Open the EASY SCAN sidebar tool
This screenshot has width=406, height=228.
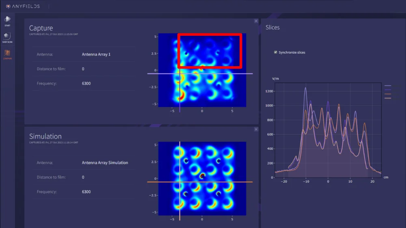click(x=7, y=38)
